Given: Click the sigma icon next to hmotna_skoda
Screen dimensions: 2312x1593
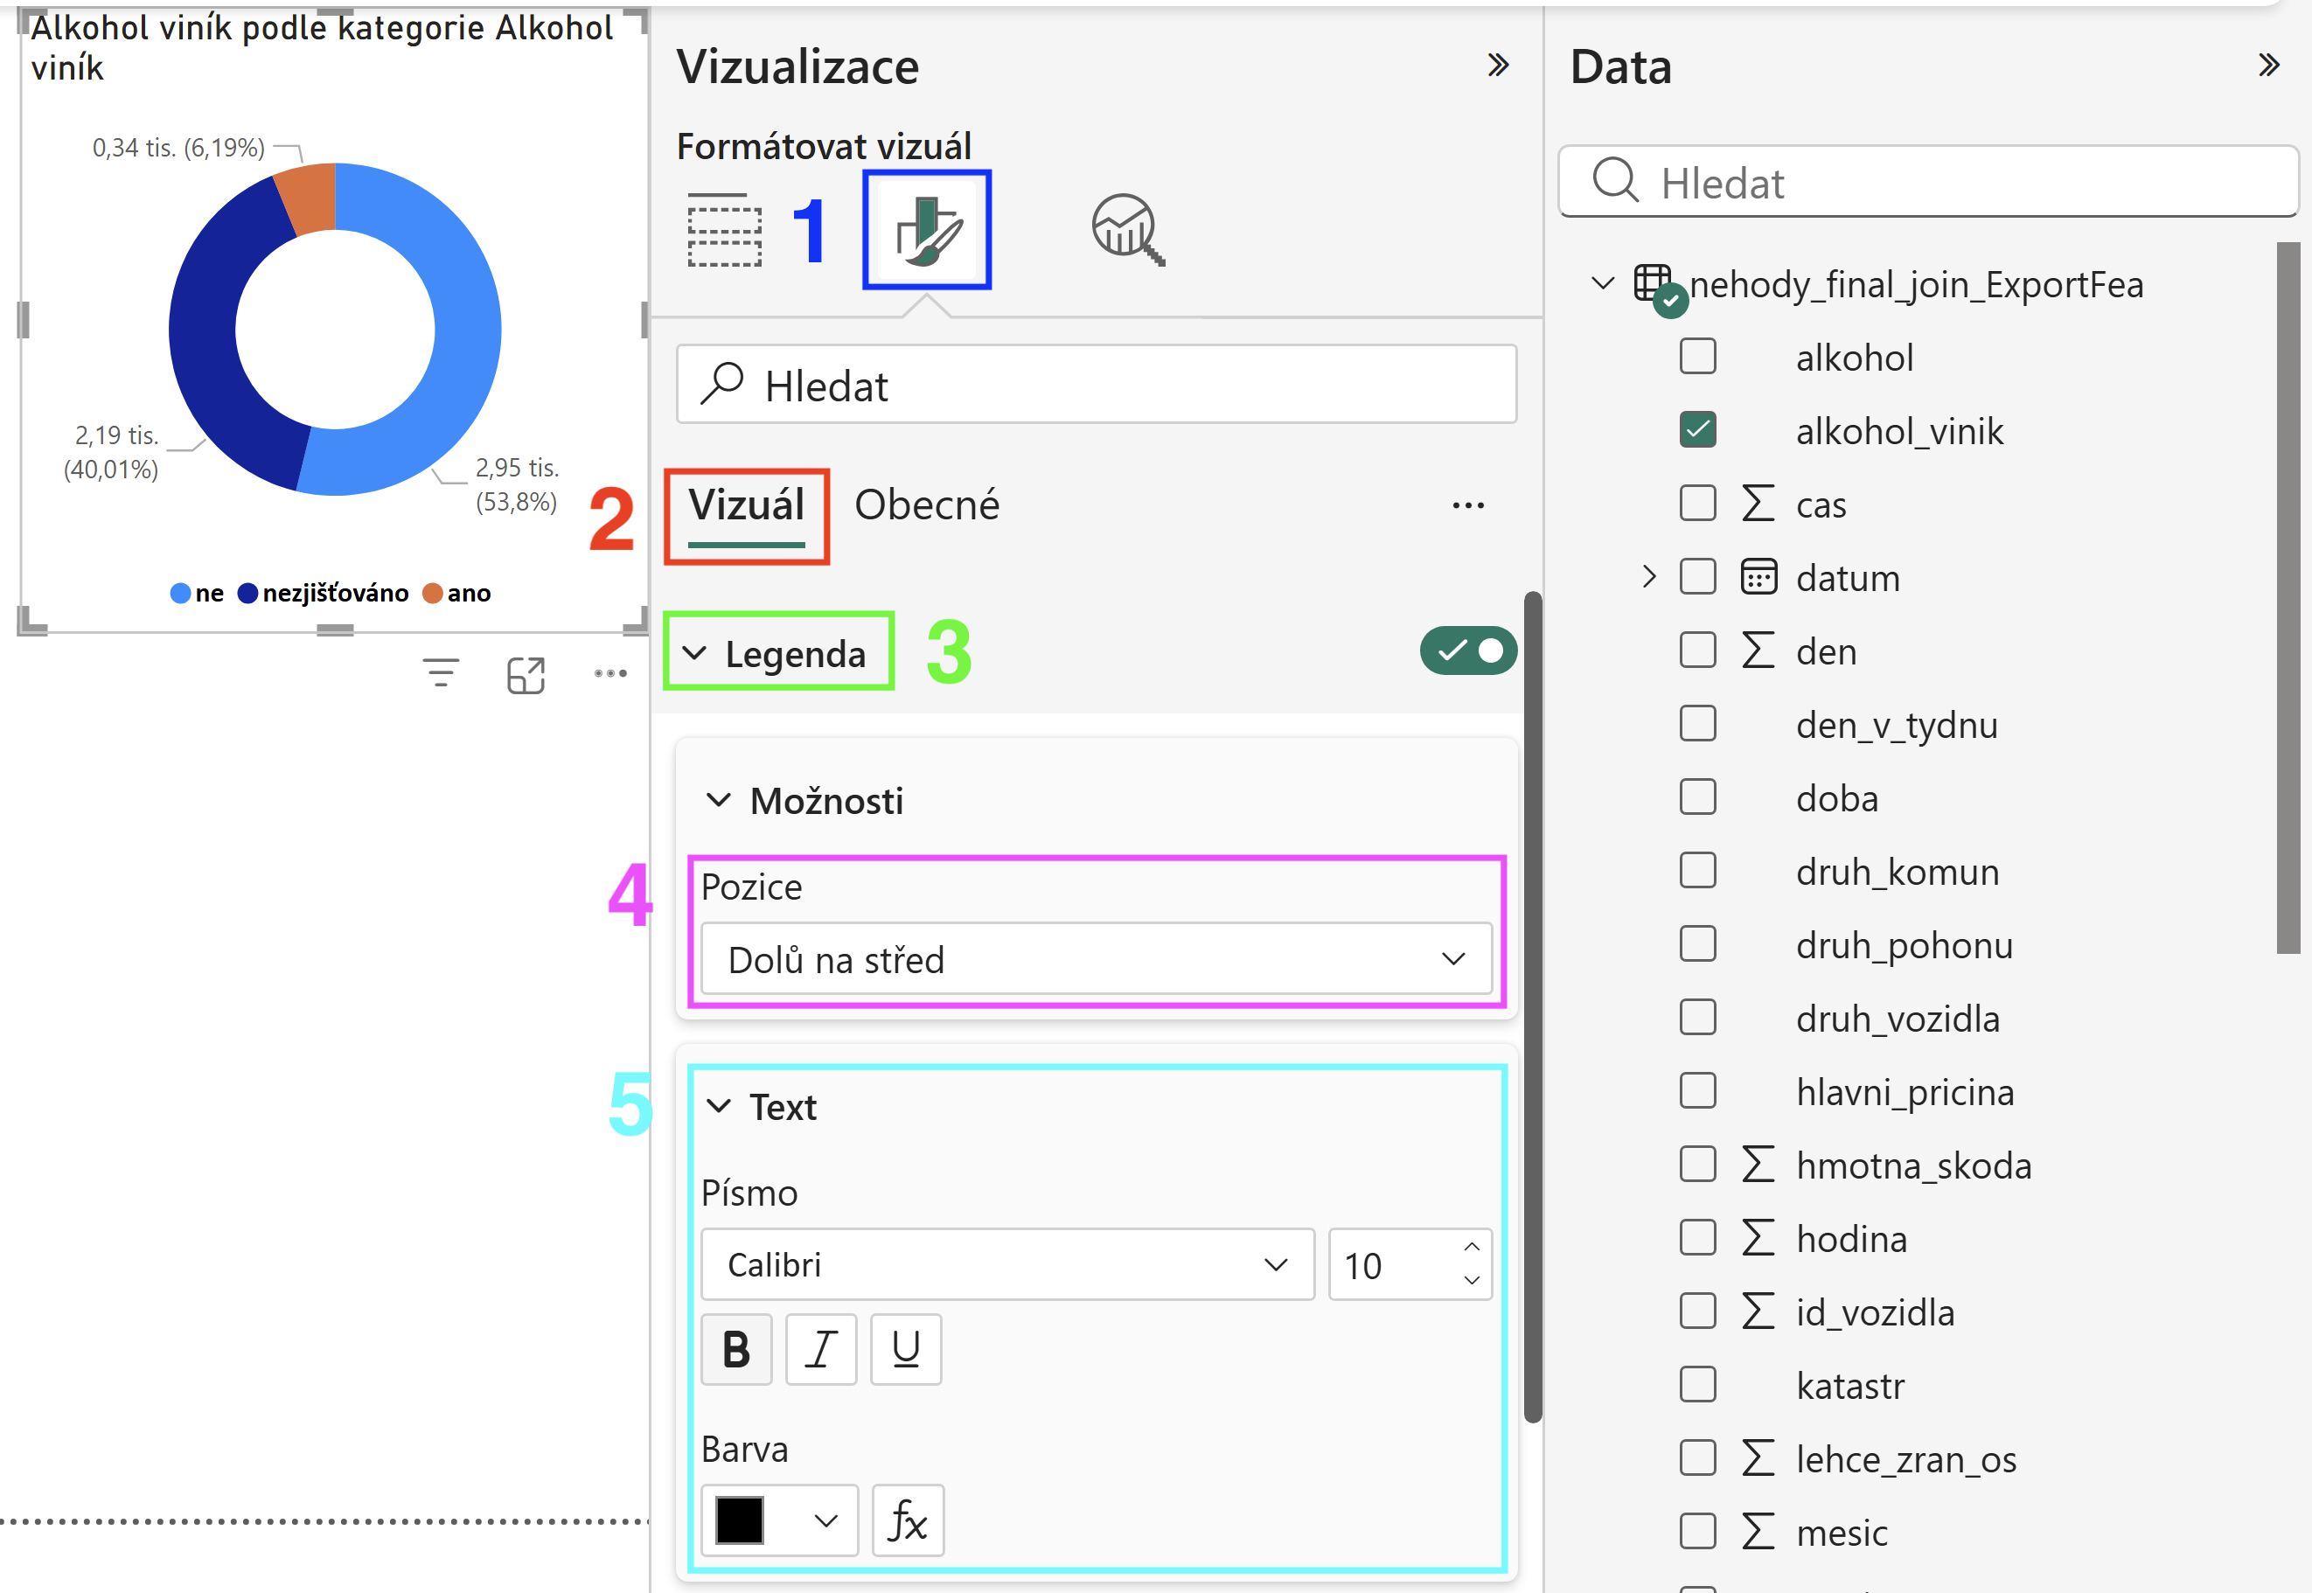Looking at the screenshot, I should (1759, 1164).
